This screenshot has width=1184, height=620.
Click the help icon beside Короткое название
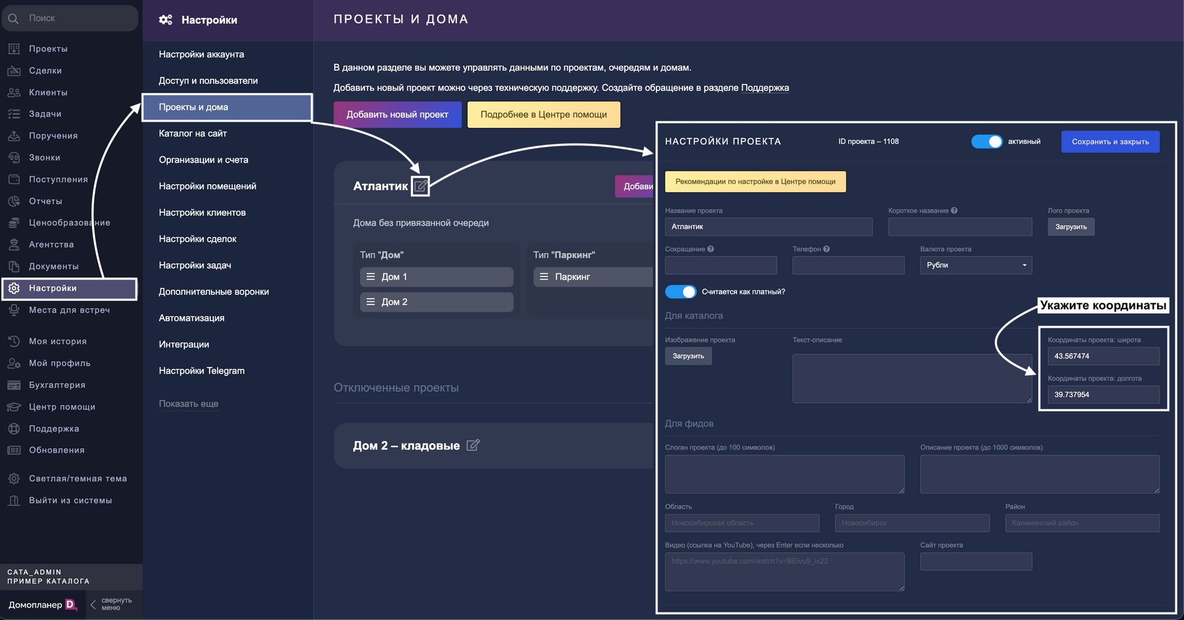pyautogui.click(x=954, y=211)
